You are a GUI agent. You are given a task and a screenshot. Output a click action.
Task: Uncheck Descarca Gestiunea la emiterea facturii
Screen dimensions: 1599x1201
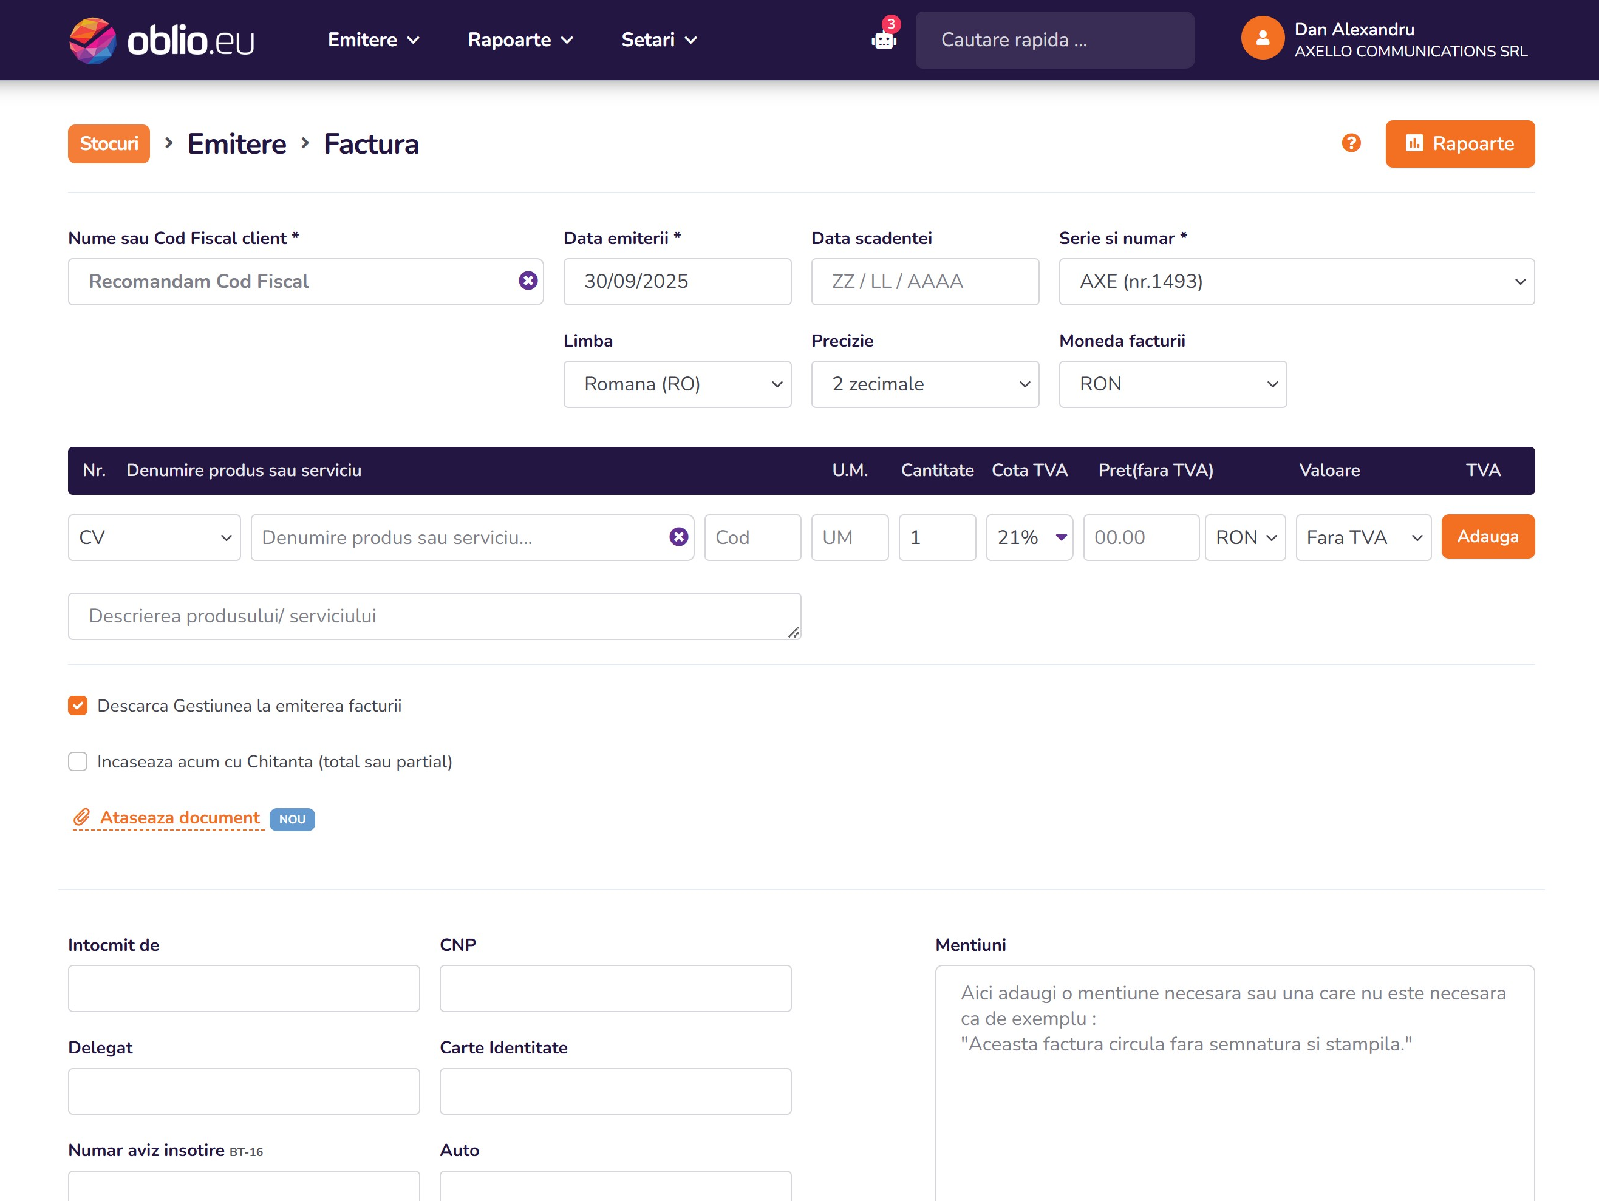(78, 706)
